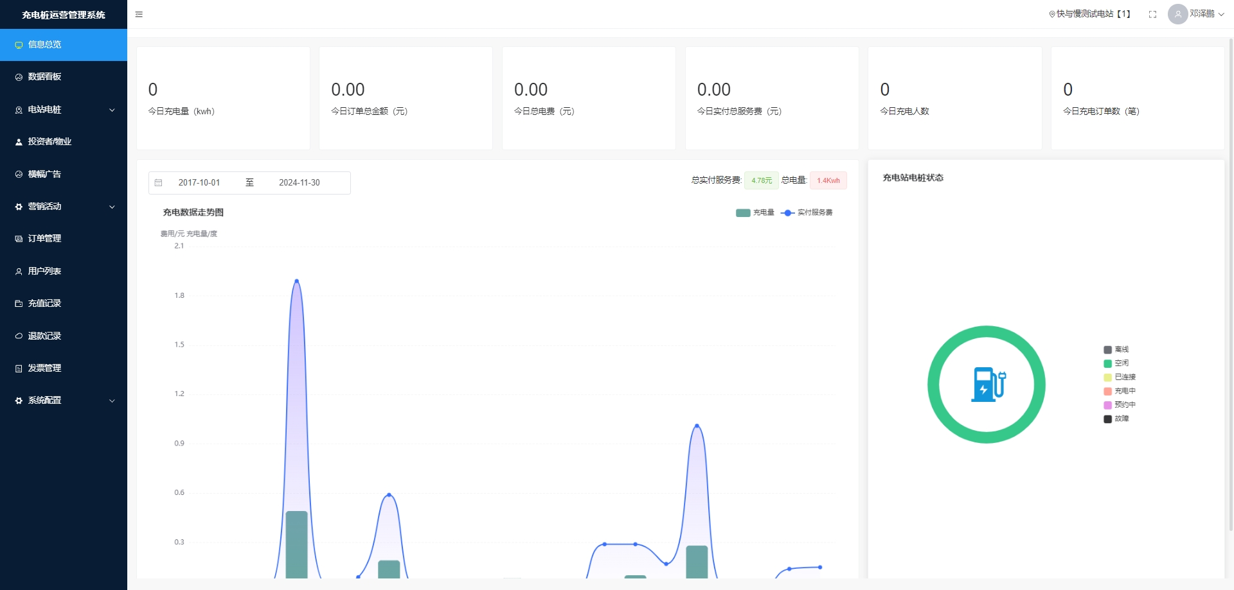Click end date field 2024-11-30
Image resolution: width=1234 pixels, height=590 pixels.
click(300, 183)
